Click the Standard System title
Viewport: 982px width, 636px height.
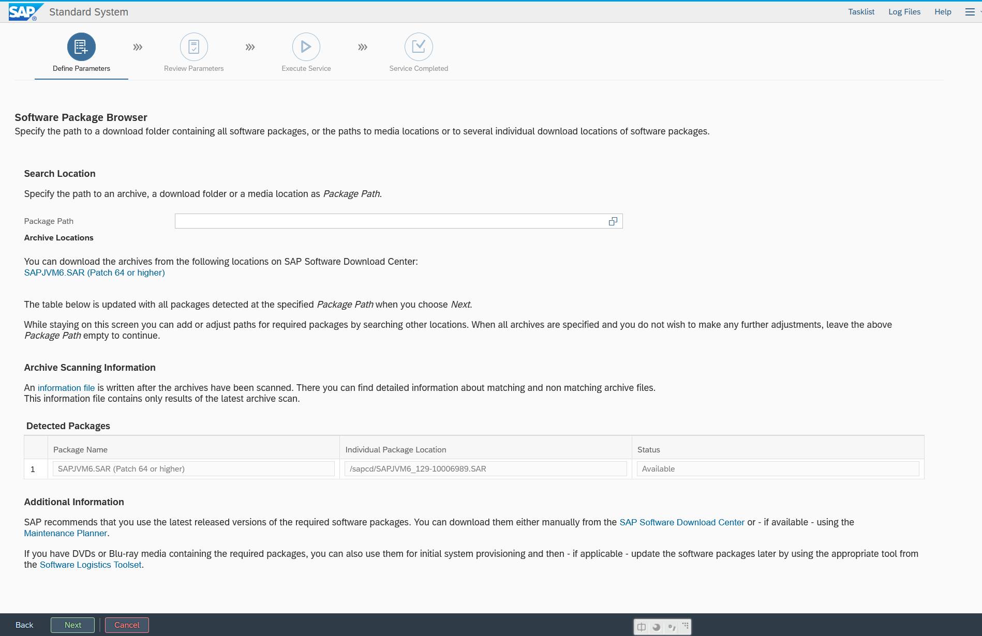coord(88,12)
